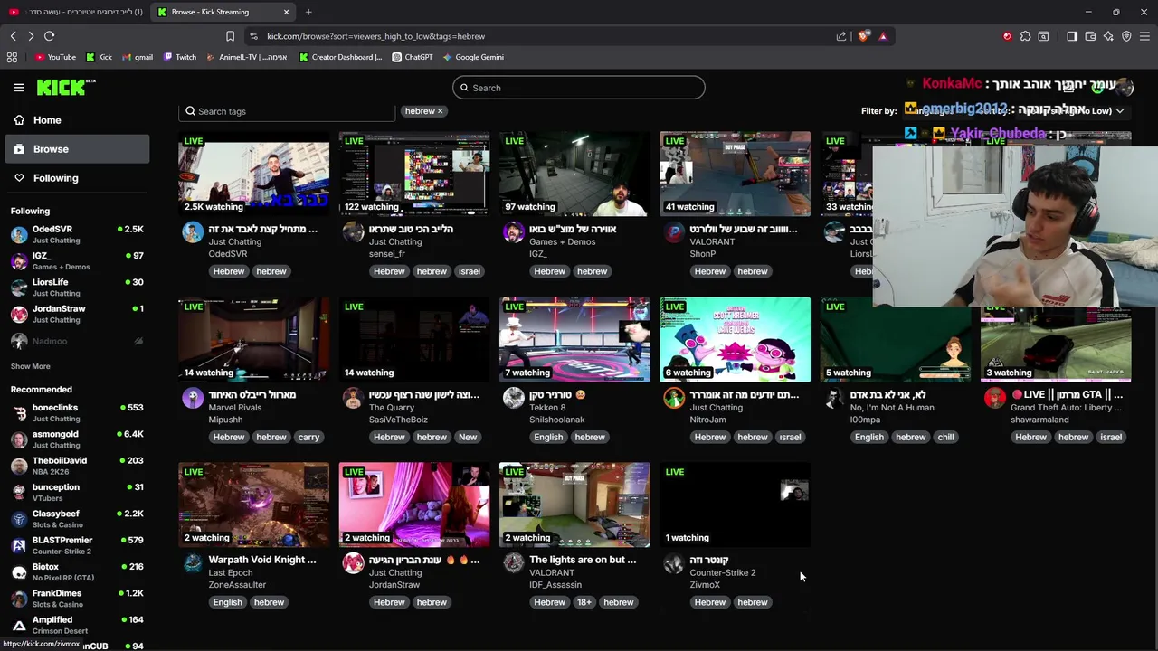Screen dimensions: 1158x651
Task: Open Creator Dashboard bookmark
Action: [341, 57]
